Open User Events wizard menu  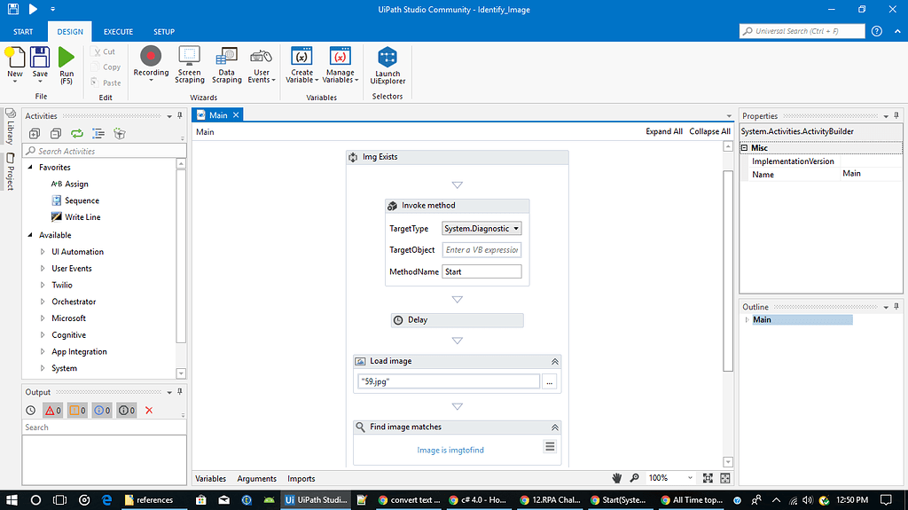262,65
